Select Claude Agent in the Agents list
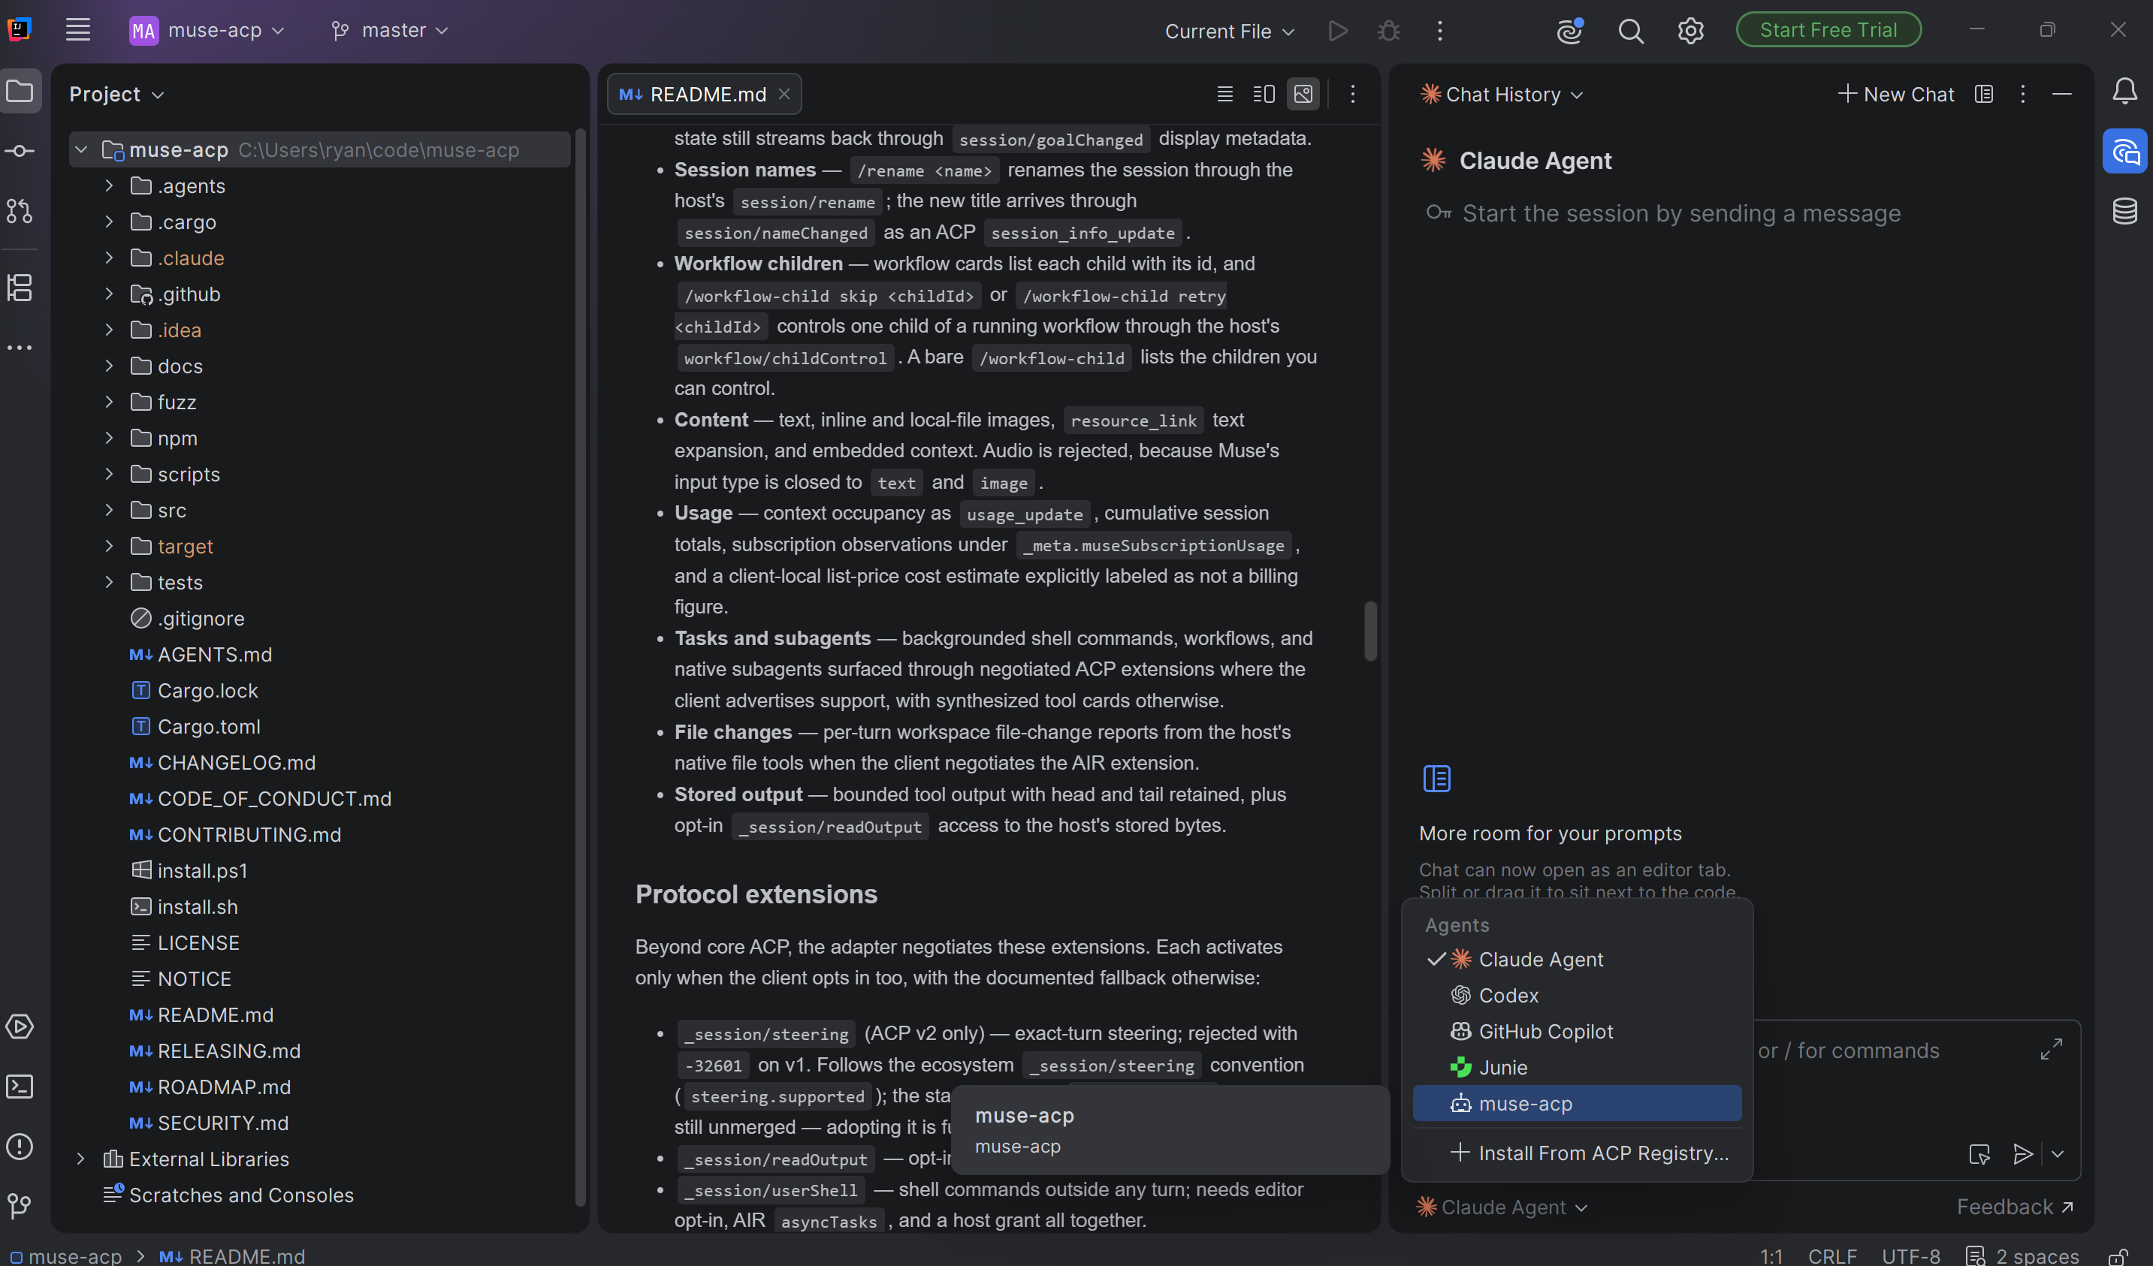 coord(1577,960)
